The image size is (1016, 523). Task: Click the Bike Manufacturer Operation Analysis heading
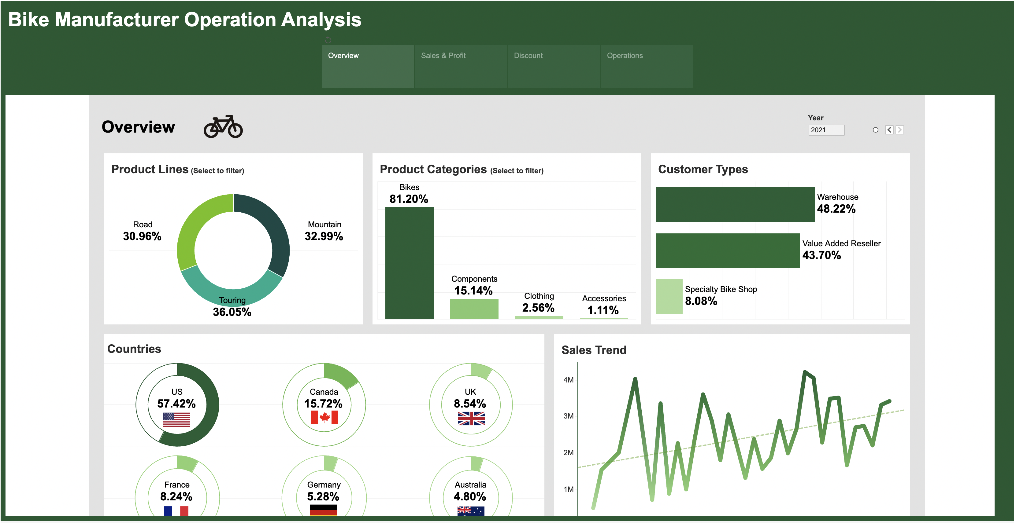(185, 20)
